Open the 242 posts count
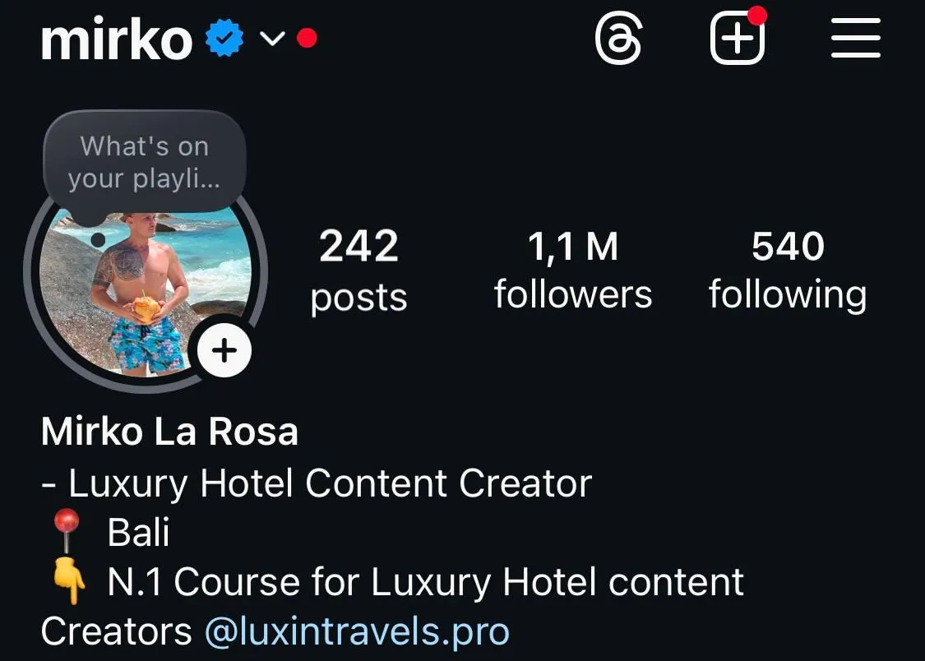925x661 pixels. pos(358,270)
